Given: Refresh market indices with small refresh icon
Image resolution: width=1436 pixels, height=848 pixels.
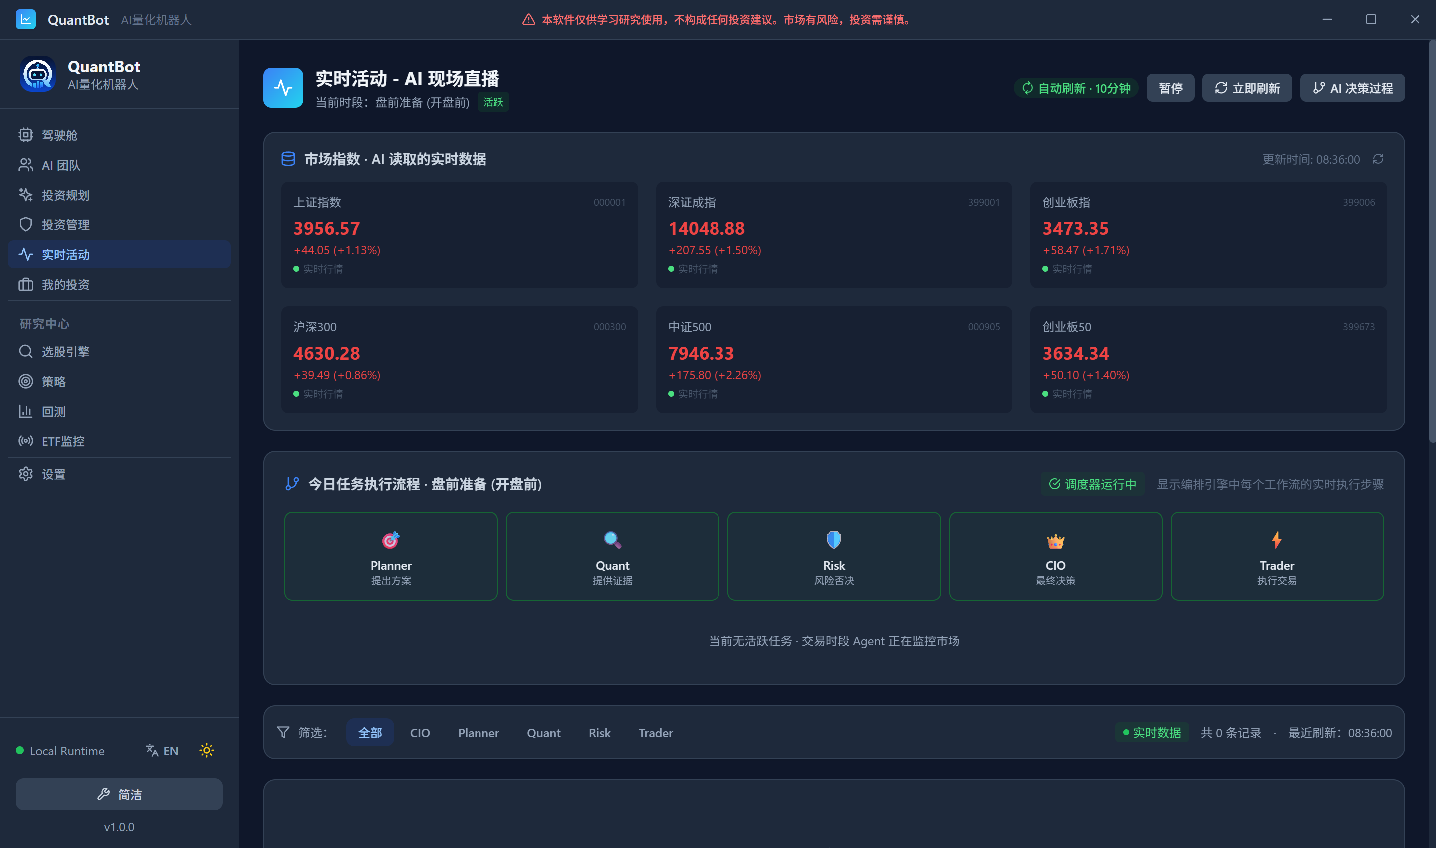Looking at the screenshot, I should click(1378, 159).
